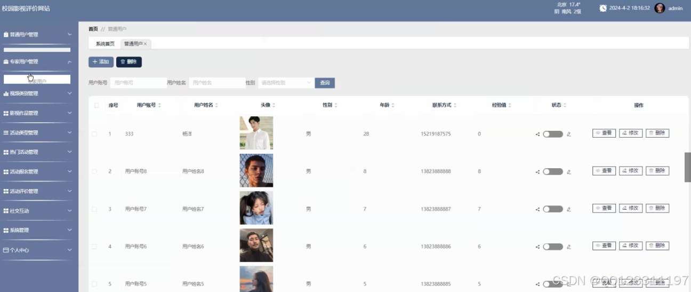Sort by 年龄 column arrows

pos(393,105)
